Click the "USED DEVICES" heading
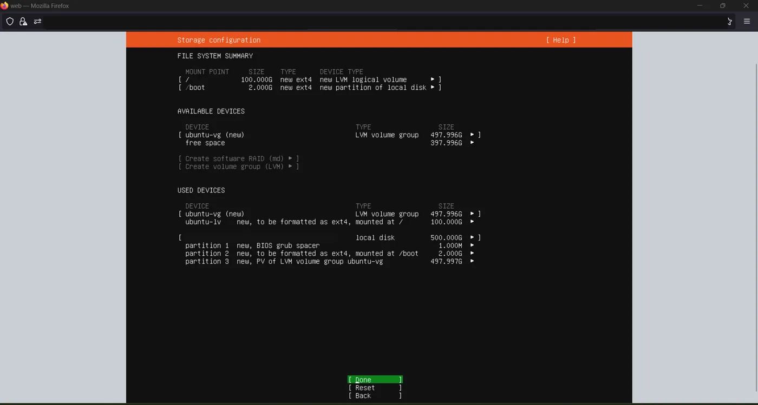Screen dimensions: 758x405 [201, 190]
